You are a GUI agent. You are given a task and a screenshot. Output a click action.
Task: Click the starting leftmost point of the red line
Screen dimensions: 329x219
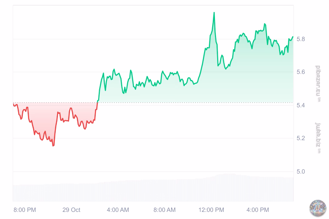point(13,104)
